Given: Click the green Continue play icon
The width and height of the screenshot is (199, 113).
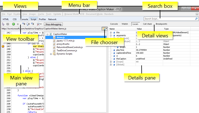Looking at the screenshot, I should coord(13,24).
